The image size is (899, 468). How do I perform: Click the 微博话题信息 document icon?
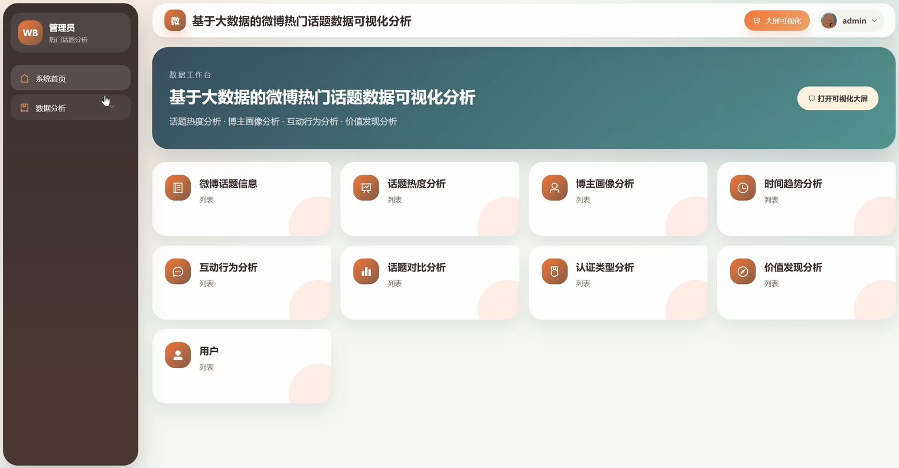coord(178,188)
